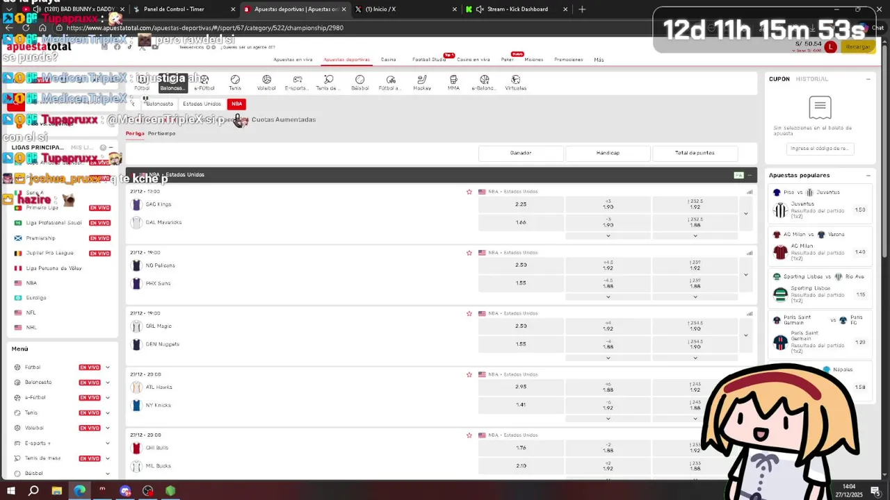Pick AC Milan 1.40 in popular bets
The width and height of the screenshot is (890, 500).
point(860,252)
